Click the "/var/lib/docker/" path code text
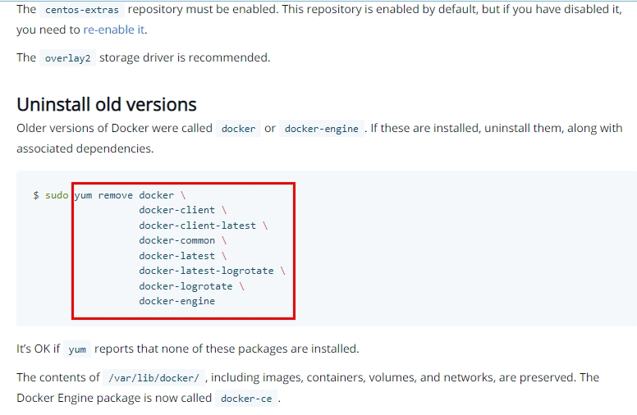637x415 pixels. [x=154, y=378]
